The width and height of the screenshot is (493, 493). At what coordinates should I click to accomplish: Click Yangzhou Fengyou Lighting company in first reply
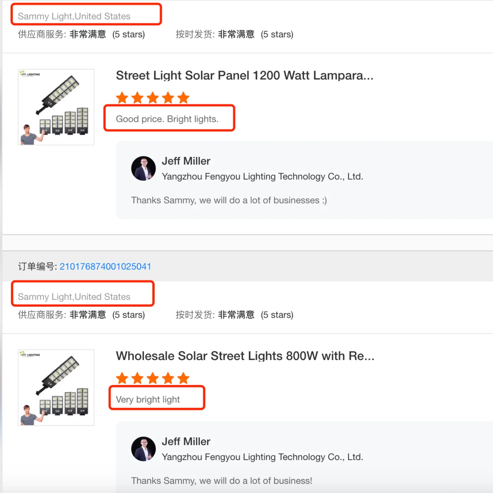tap(262, 177)
